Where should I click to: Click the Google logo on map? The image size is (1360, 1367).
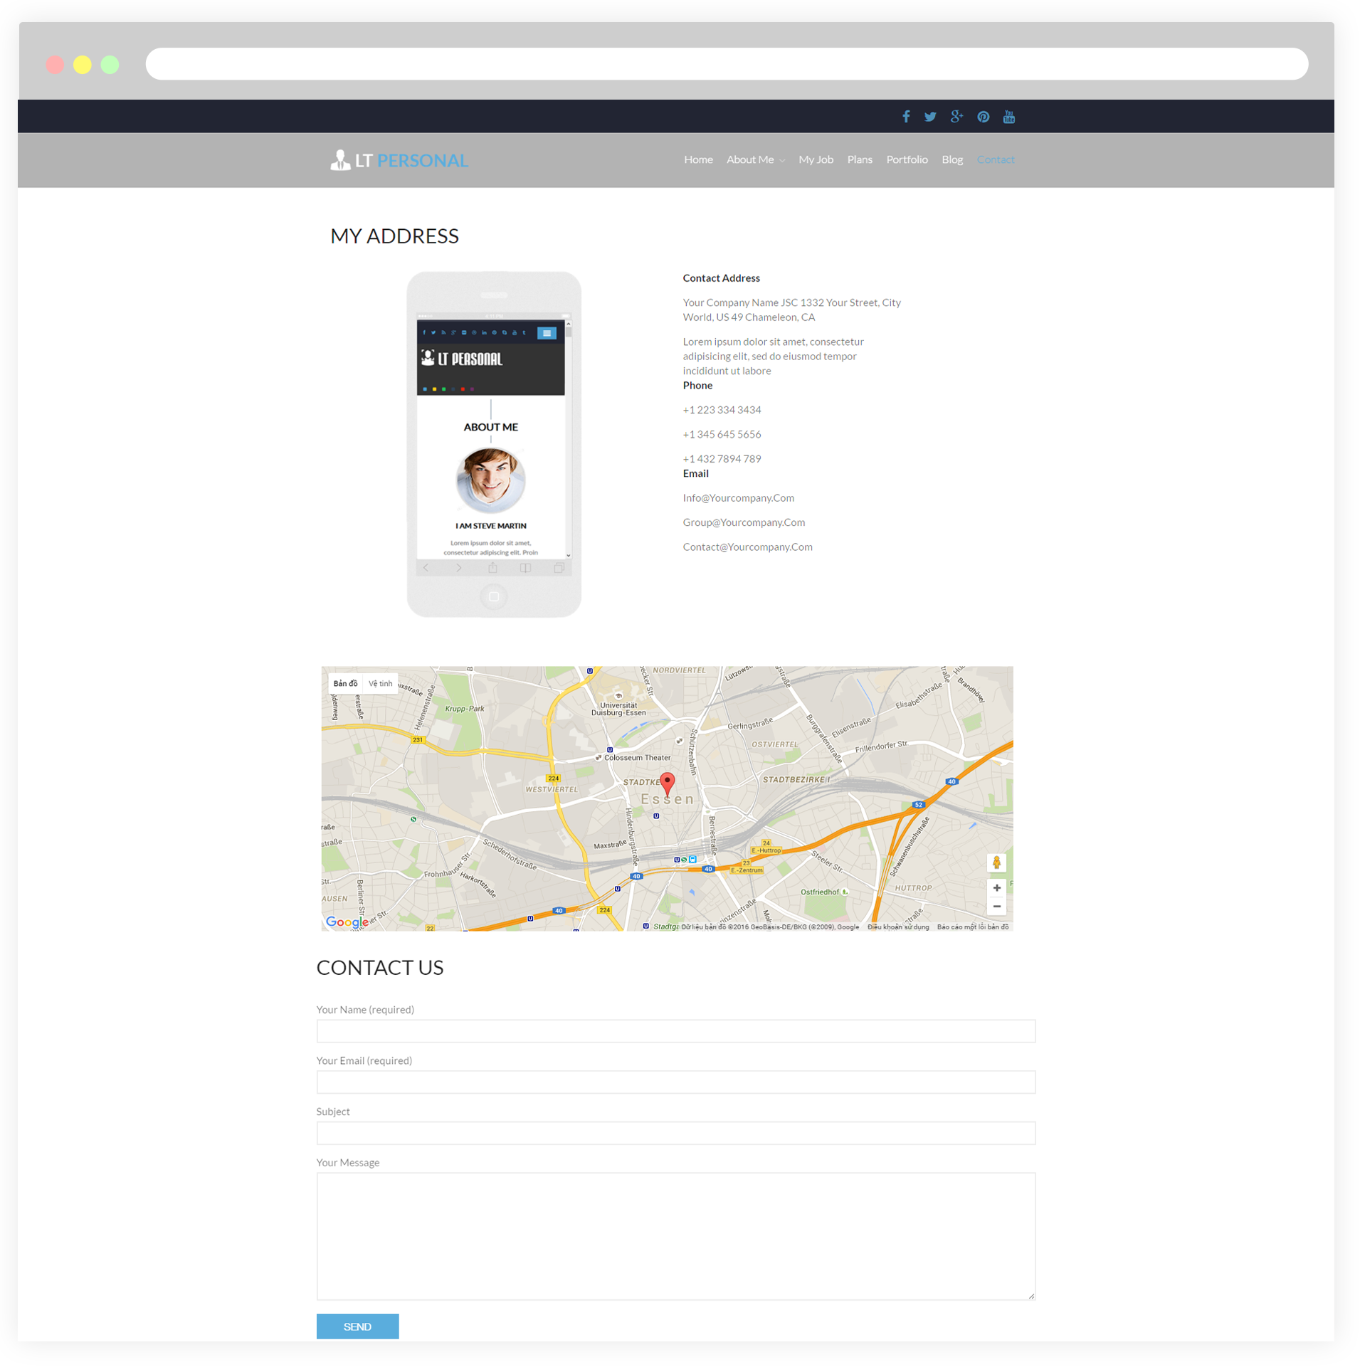coord(347,922)
